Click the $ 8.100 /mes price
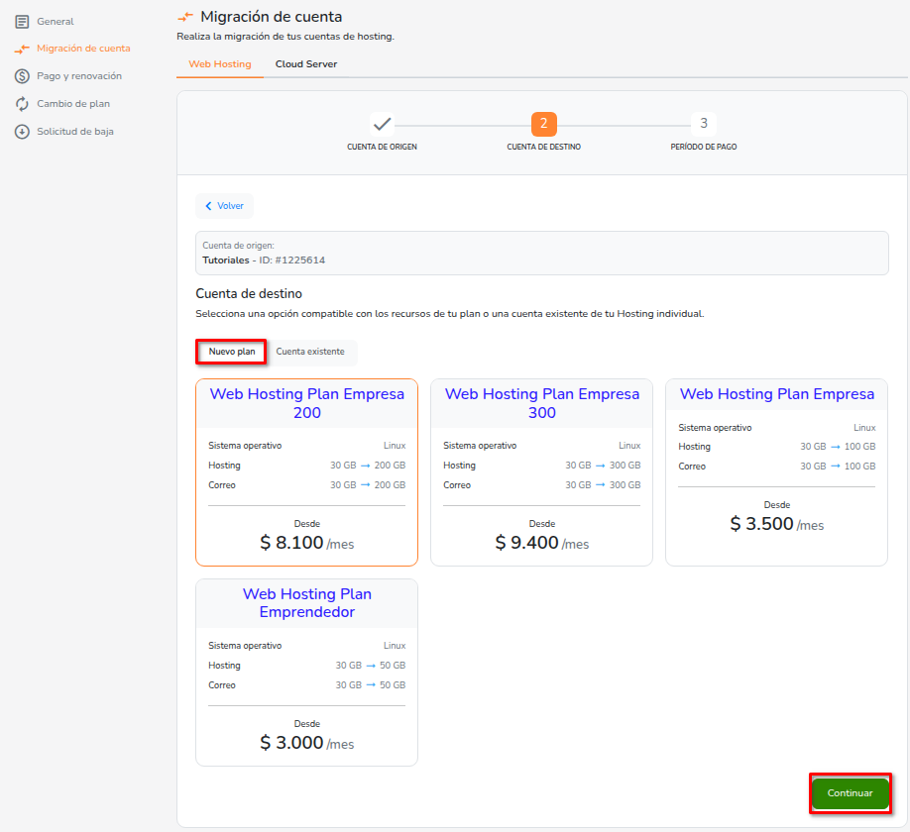Screen dimensions: 910x832 (x=307, y=543)
